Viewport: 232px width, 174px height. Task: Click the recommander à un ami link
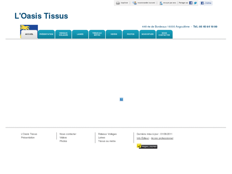(146, 3)
